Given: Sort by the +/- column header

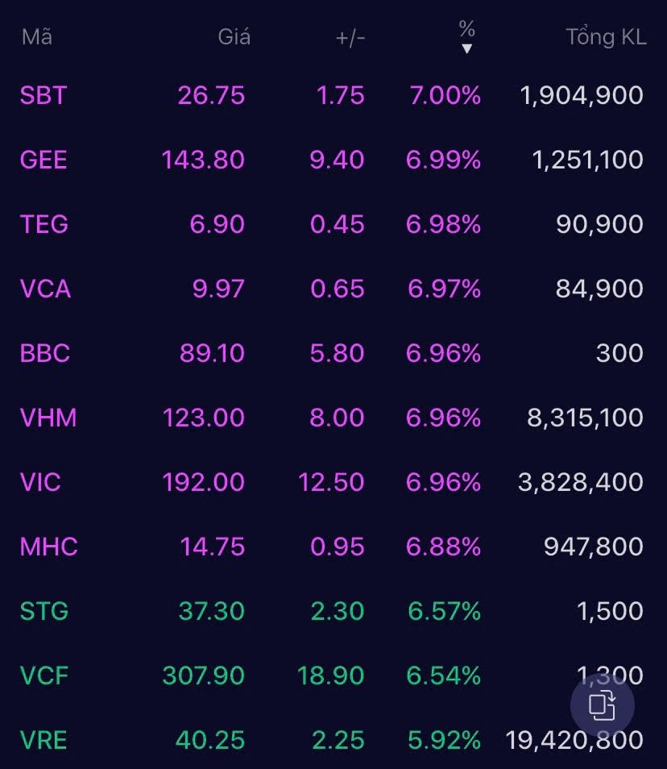Looking at the screenshot, I should click(x=350, y=37).
